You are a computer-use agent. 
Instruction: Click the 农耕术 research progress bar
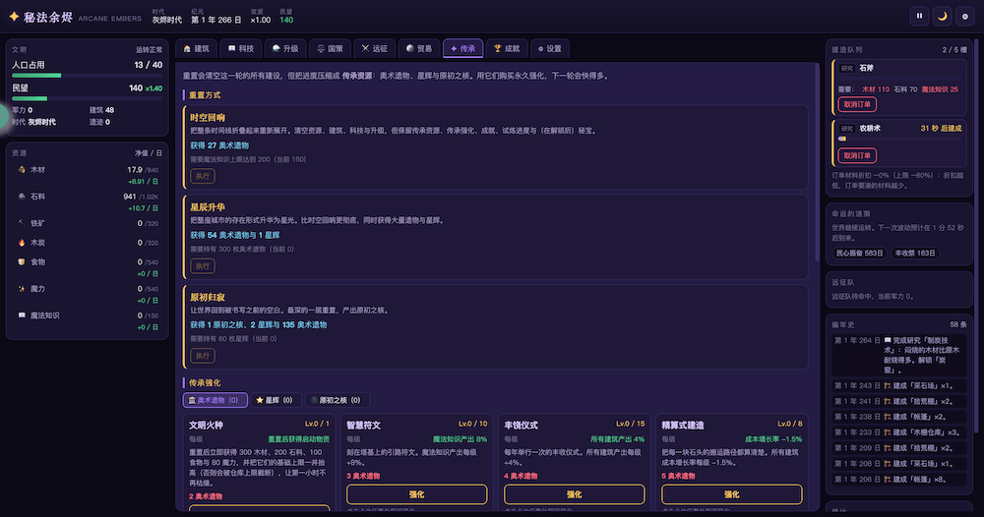[900, 139]
